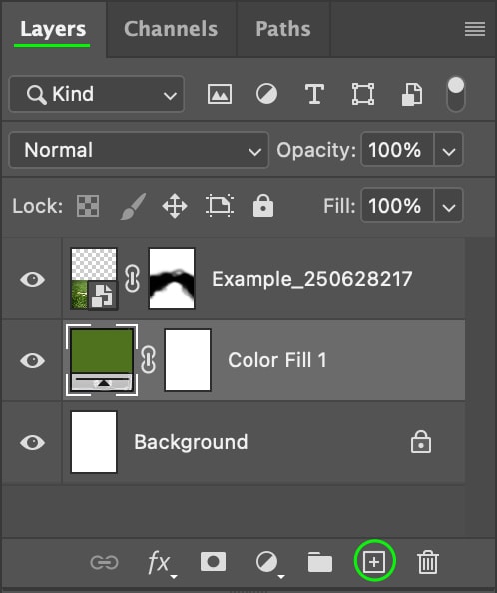The width and height of the screenshot is (497, 593).
Task: Add a layer mask
Action: click(213, 562)
